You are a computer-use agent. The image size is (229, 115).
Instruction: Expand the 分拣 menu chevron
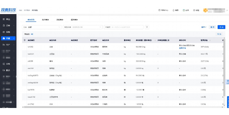(x=14, y=64)
